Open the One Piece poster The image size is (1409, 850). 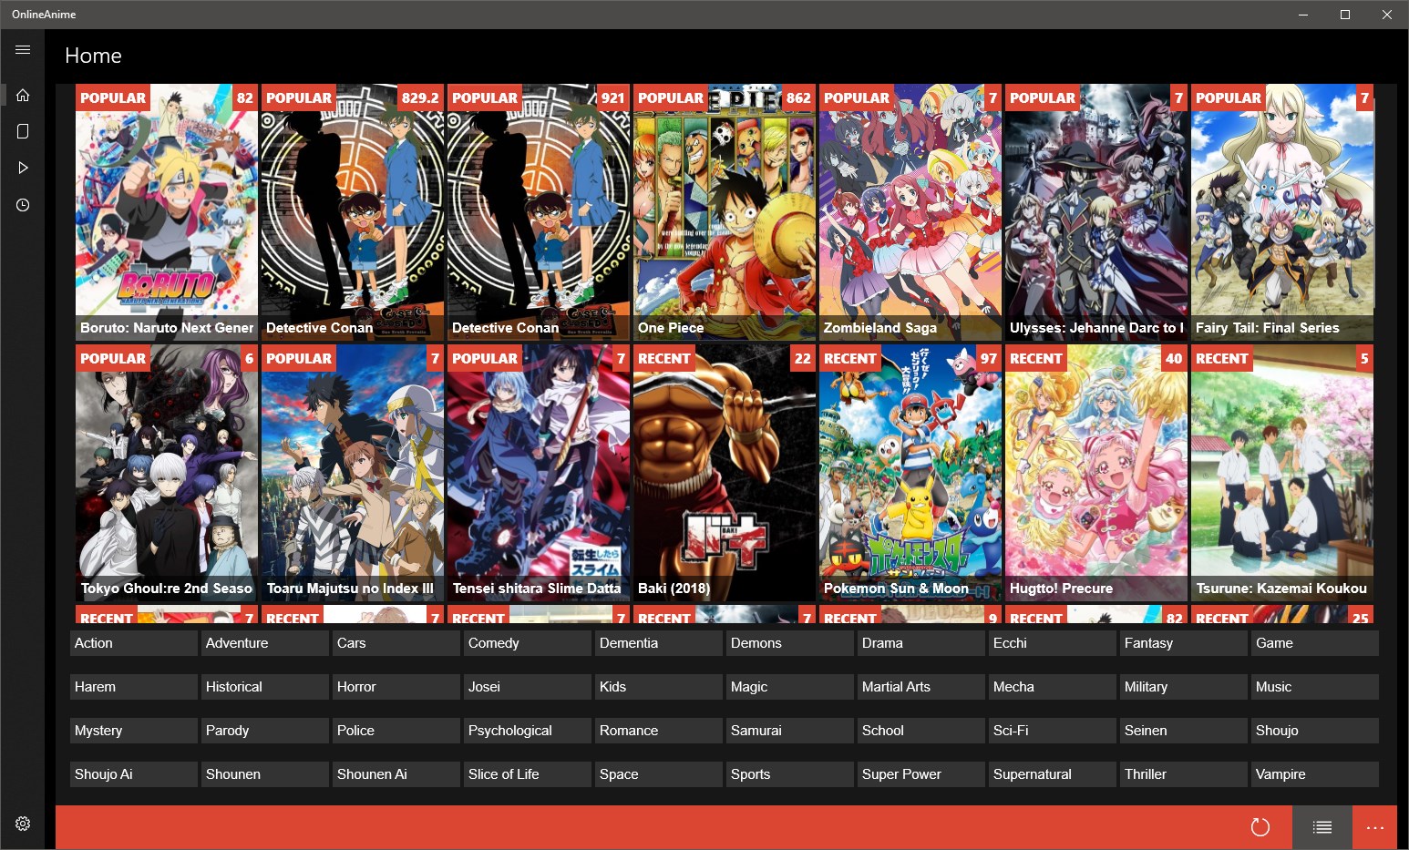coord(725,212)
